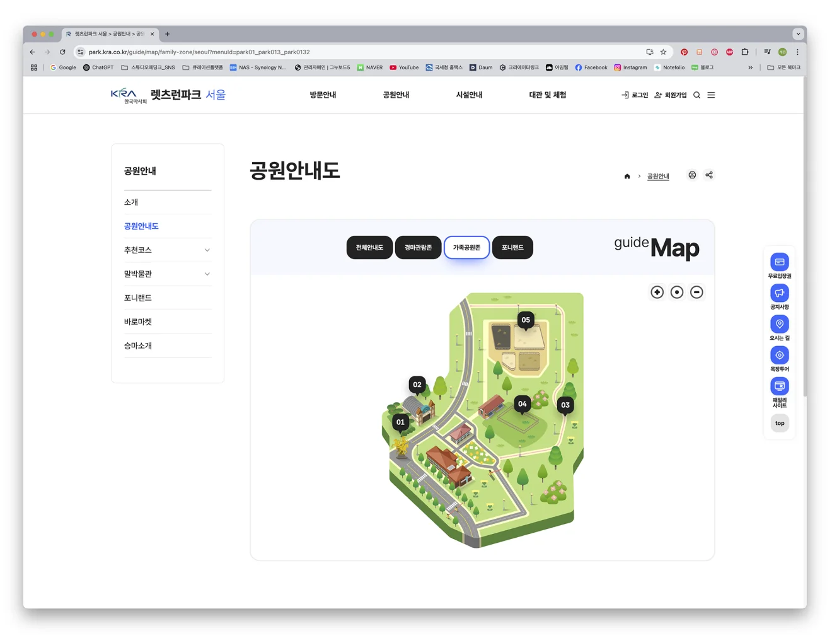Image resolution: width=832 pixels, height=638 pixels.
Task: Click the zoom in map button
Action: click(657, 292)
